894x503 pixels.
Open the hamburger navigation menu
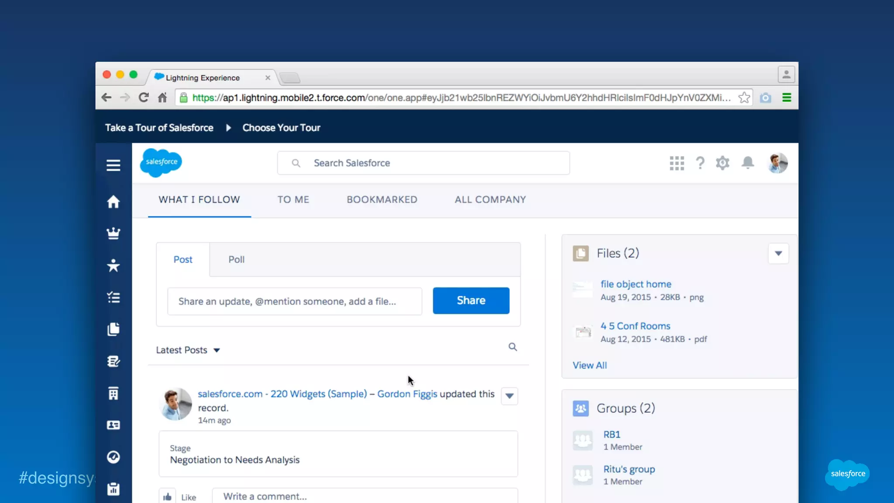tap(113, 165)
